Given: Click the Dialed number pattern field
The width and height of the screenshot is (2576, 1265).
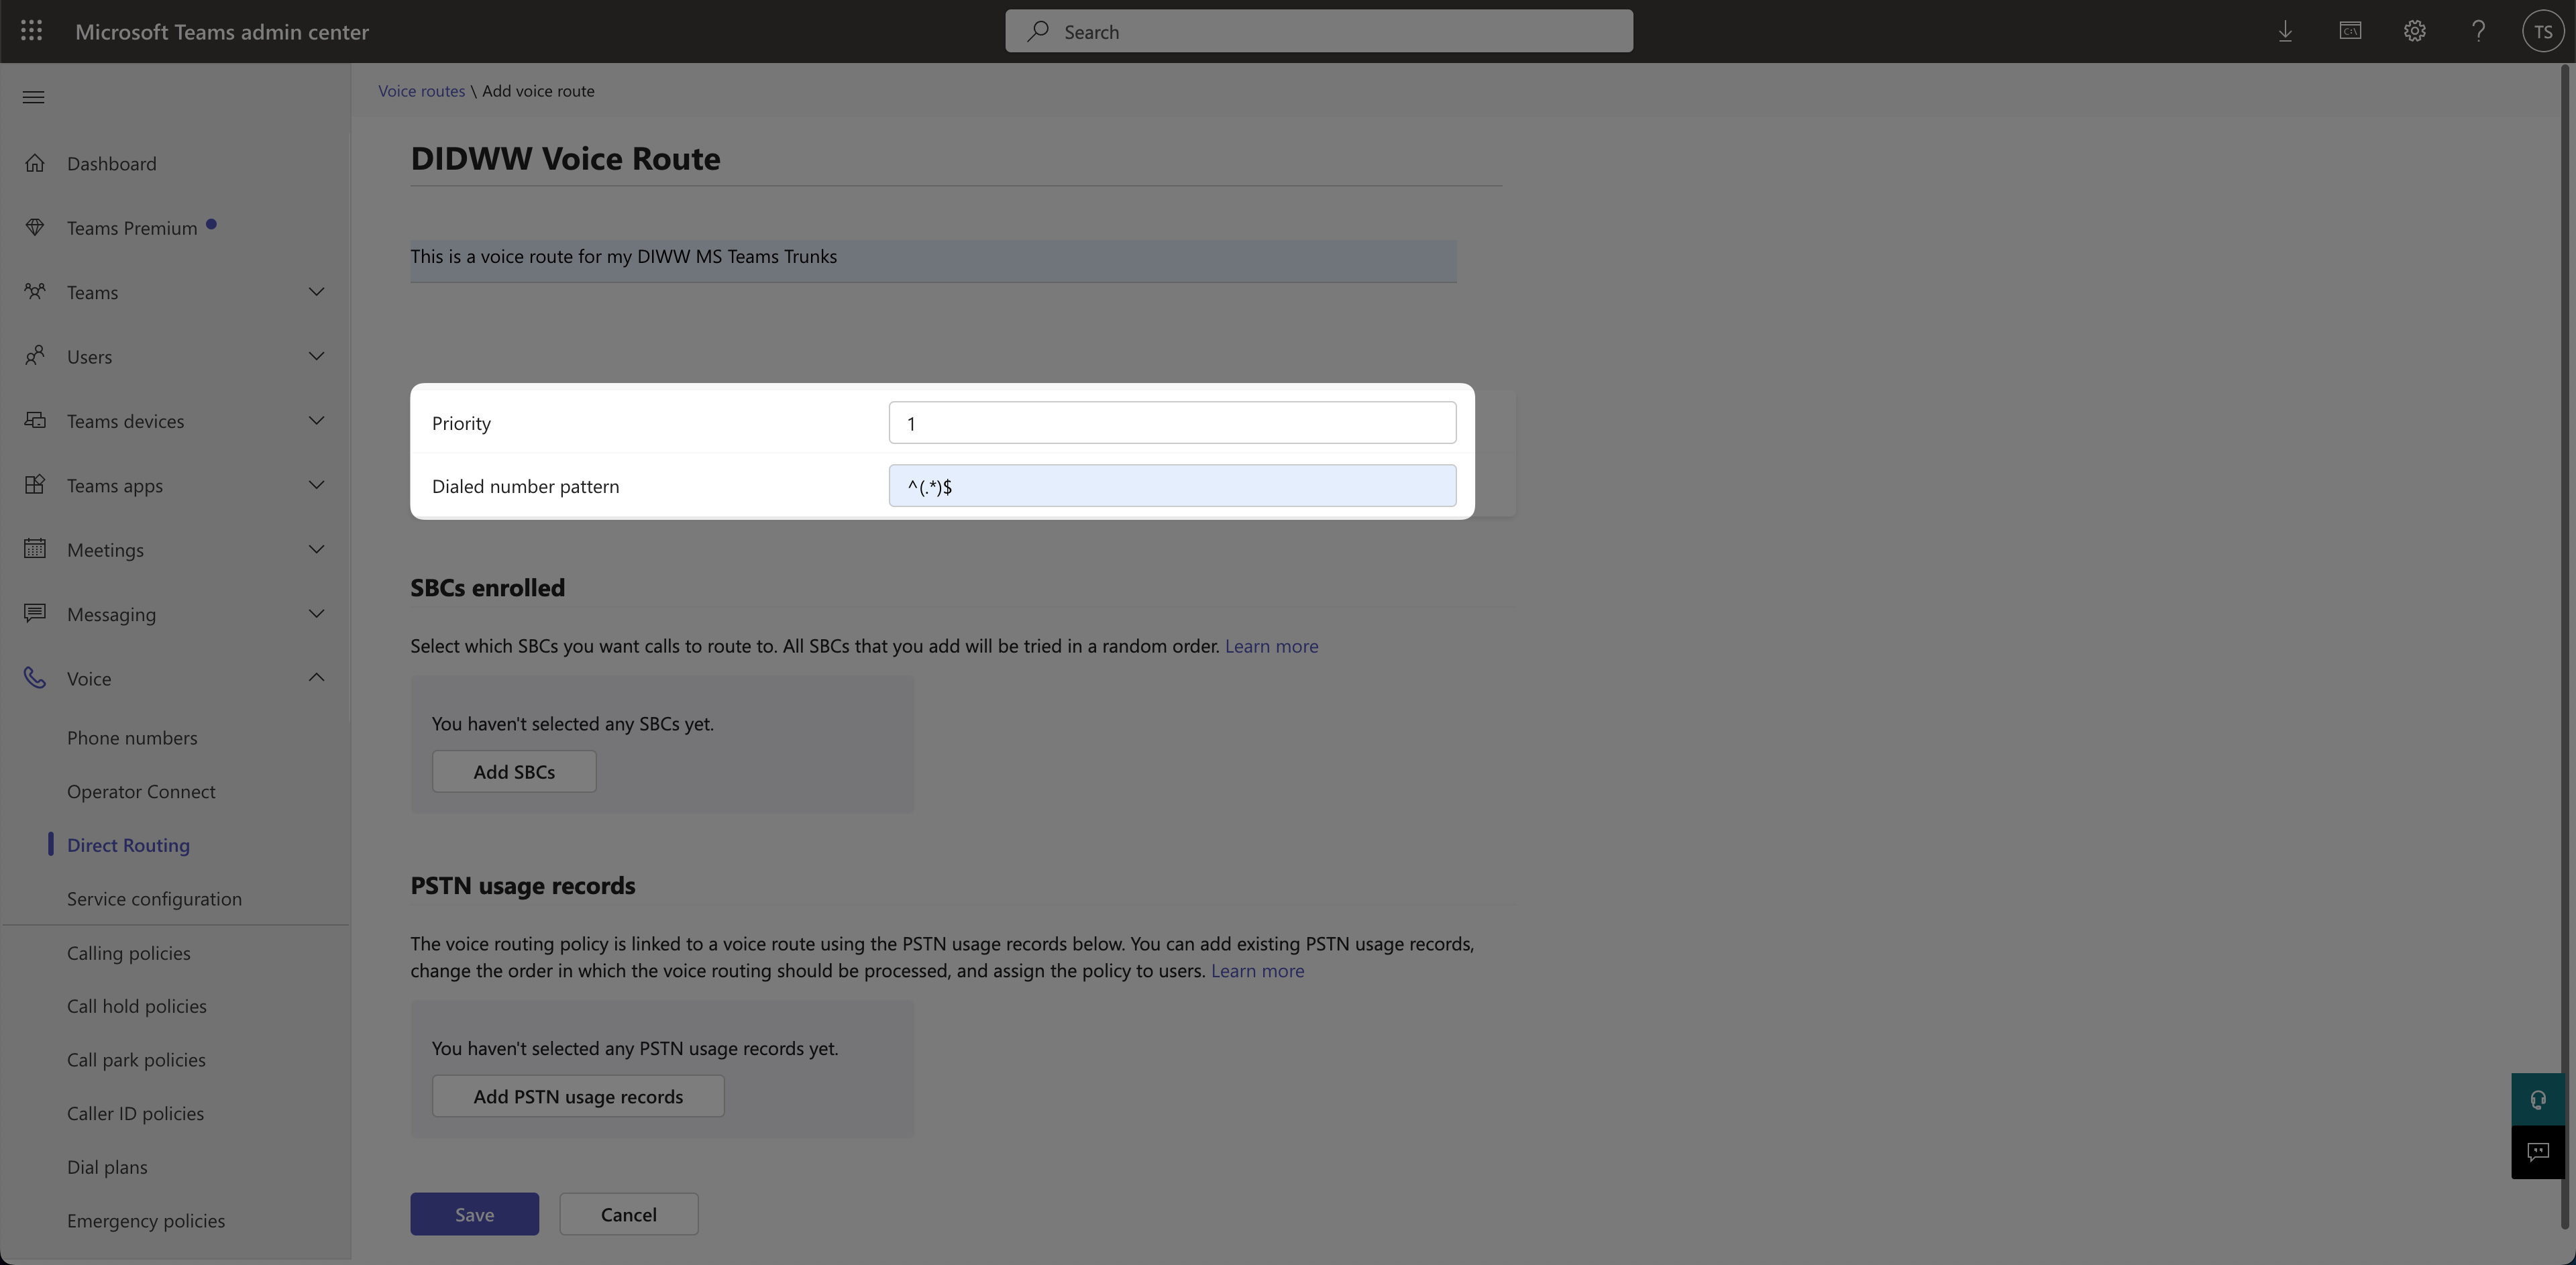Looking at the screenshot, I should [x=1172, y=486].
